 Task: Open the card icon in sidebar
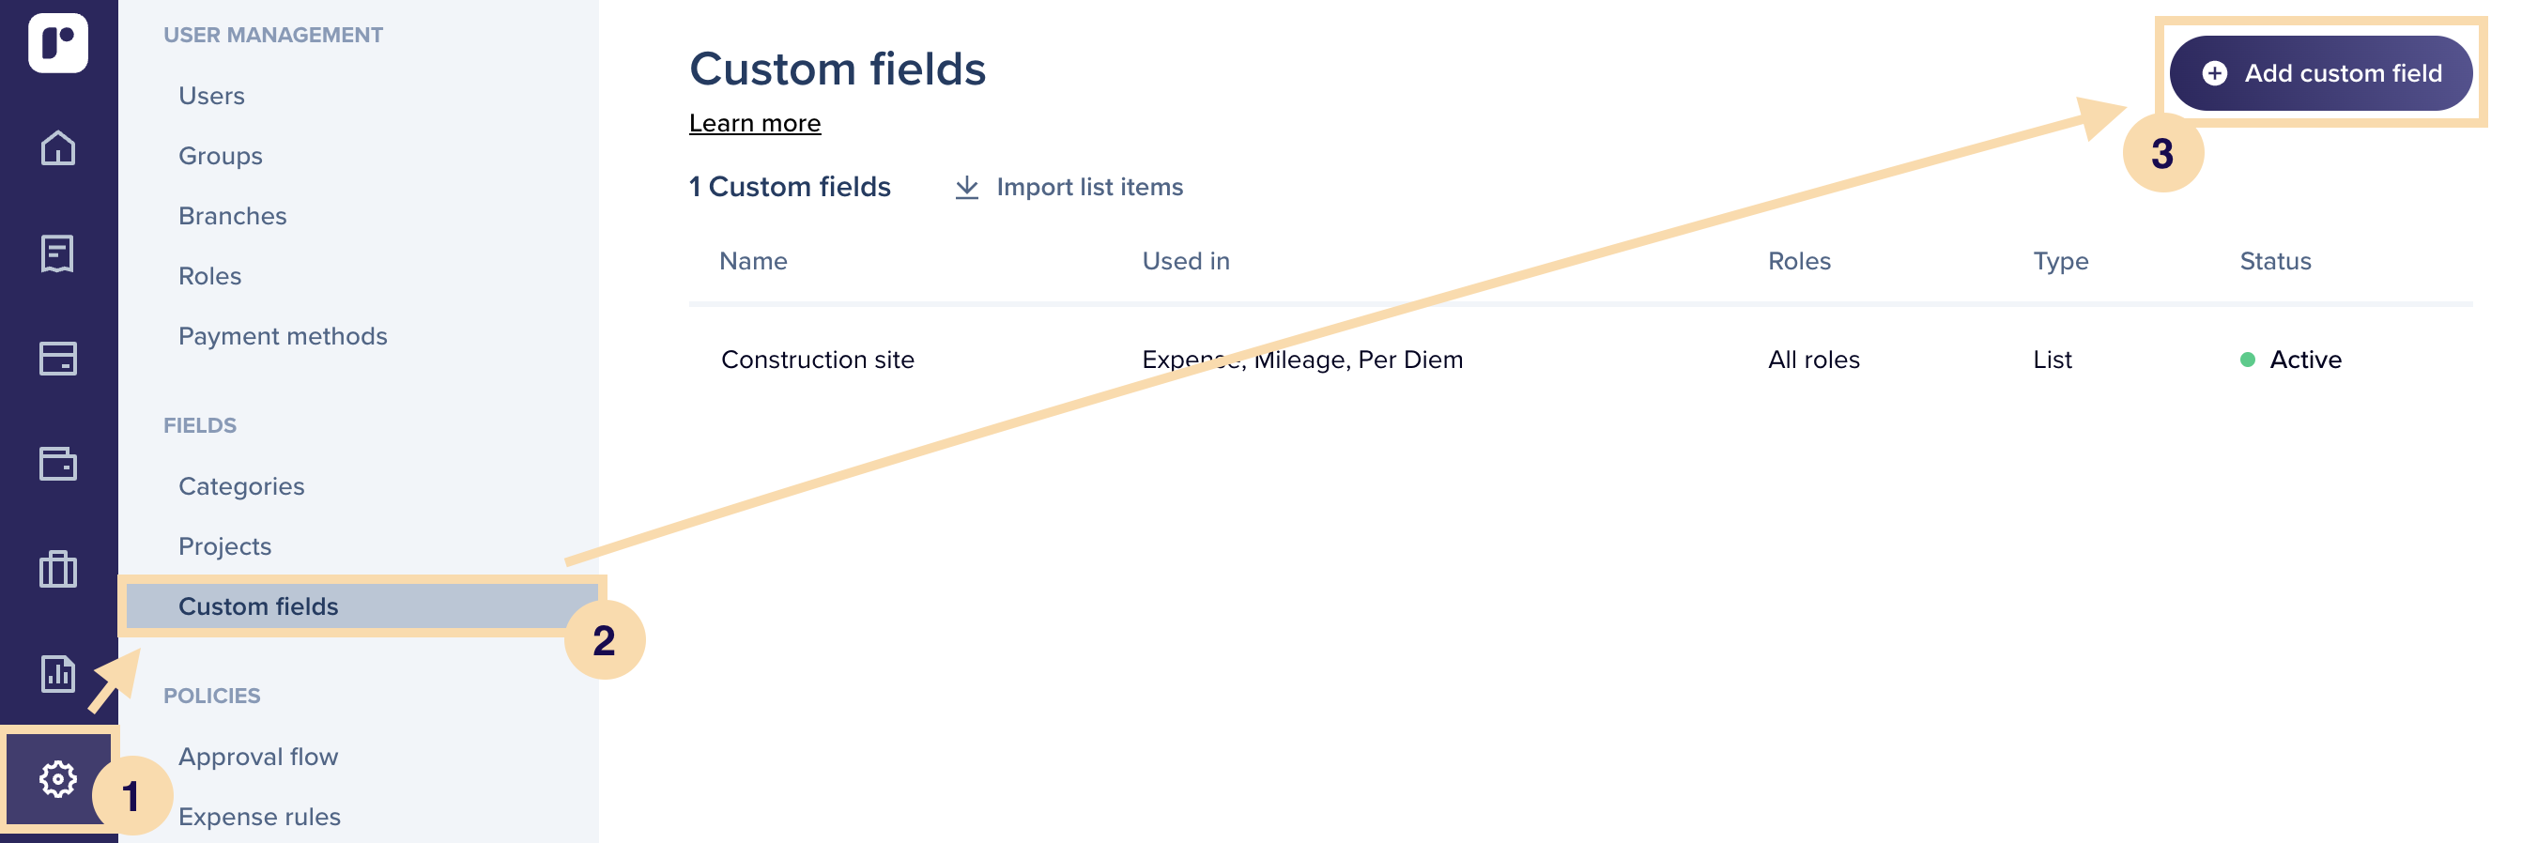(58, 359)
